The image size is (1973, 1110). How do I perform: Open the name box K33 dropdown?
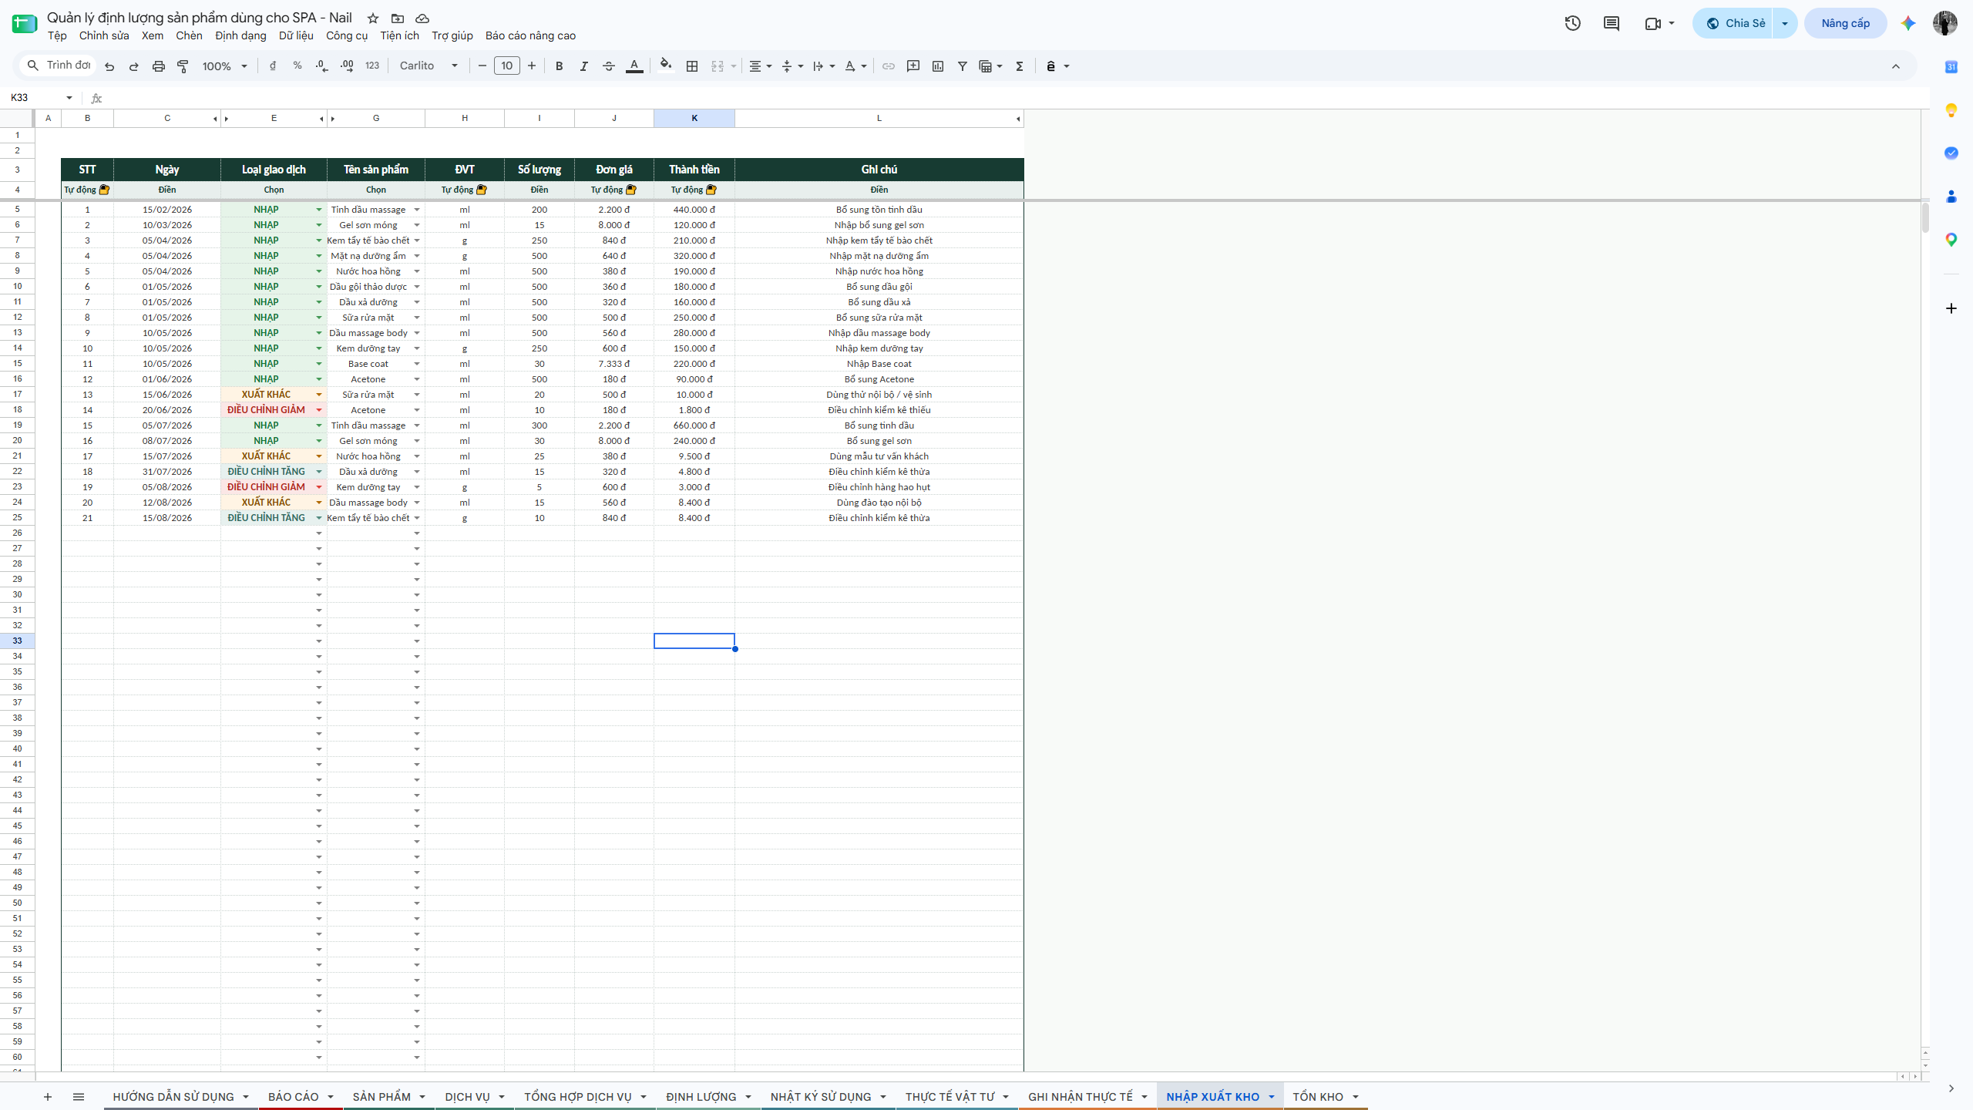[x=69, y=98]
